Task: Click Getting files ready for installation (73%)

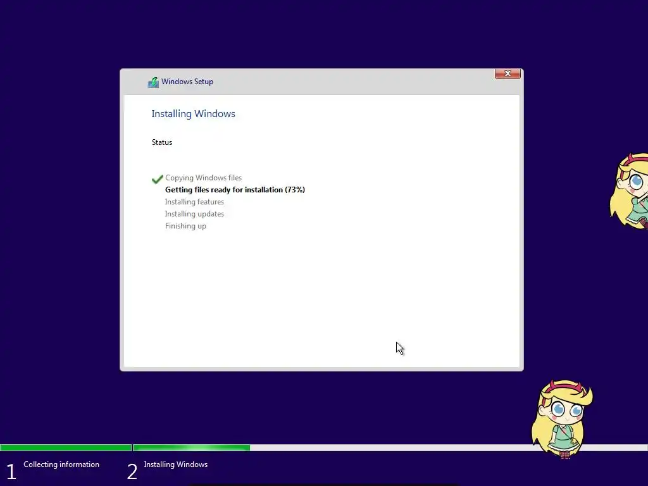Action: (x=235, y=190)
